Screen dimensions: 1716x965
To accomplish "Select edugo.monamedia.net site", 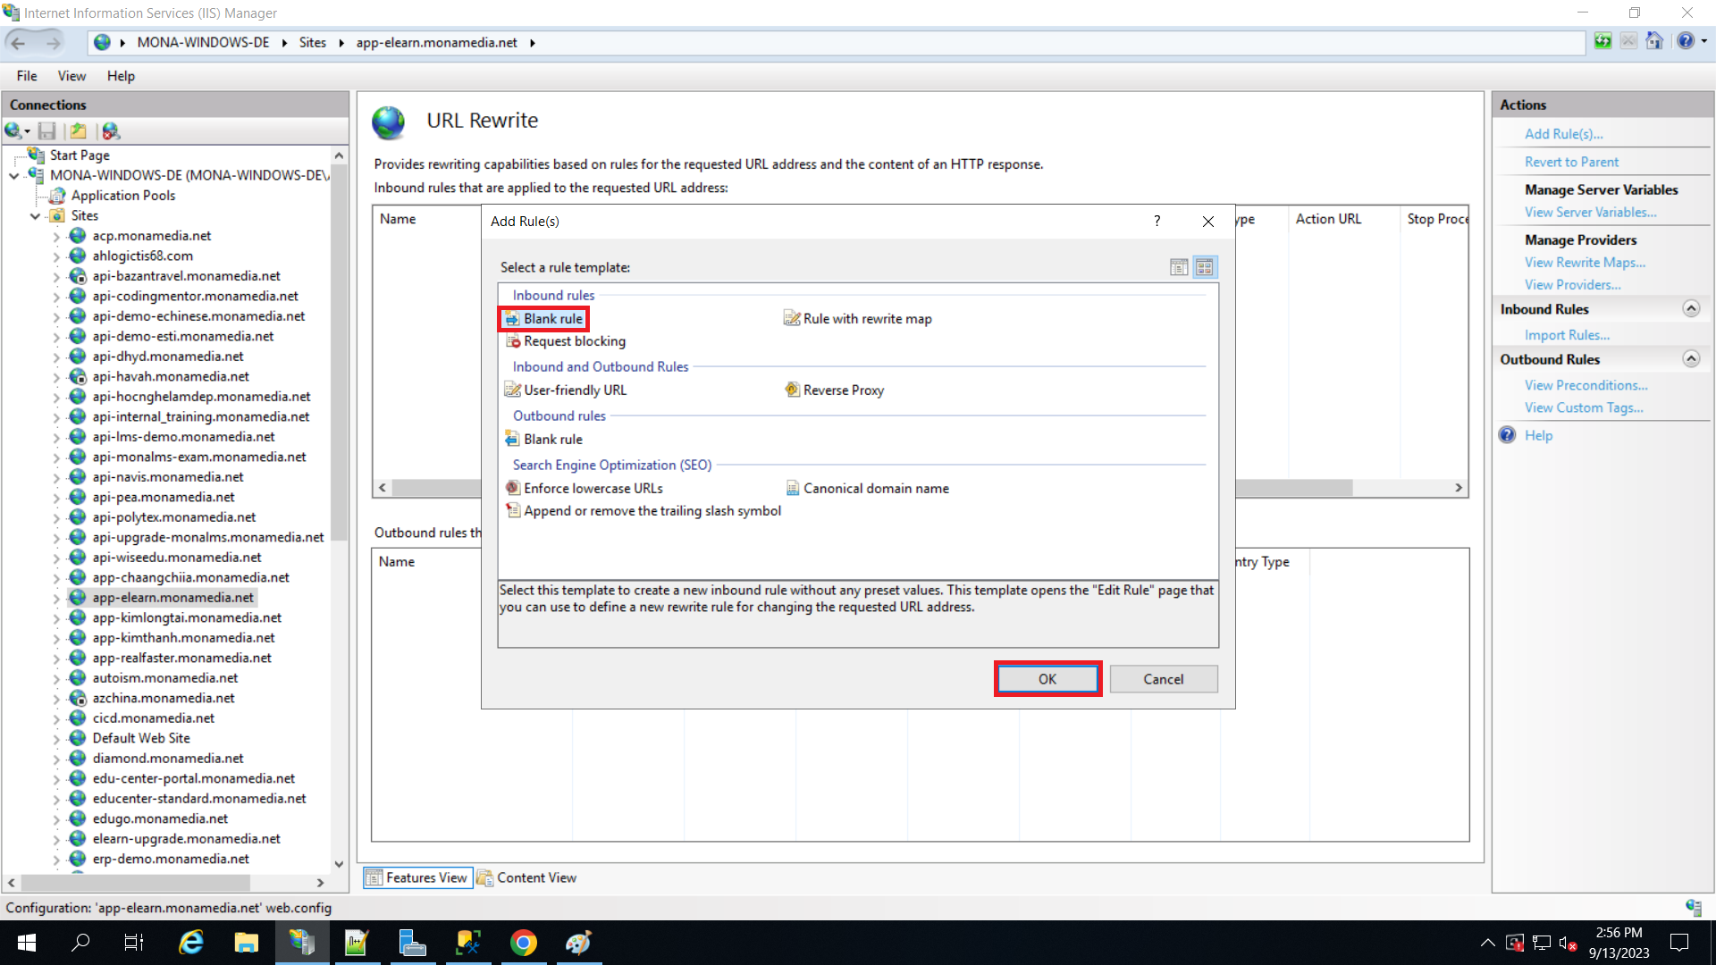I will pos(160,819).
